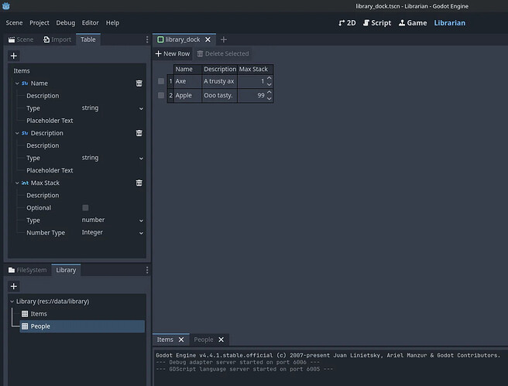Open the Type dropdown for Name column
508x386 pixels.
click(x=112, y=108)
